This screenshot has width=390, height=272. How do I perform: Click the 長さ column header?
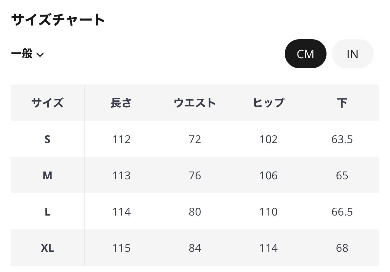121,103
